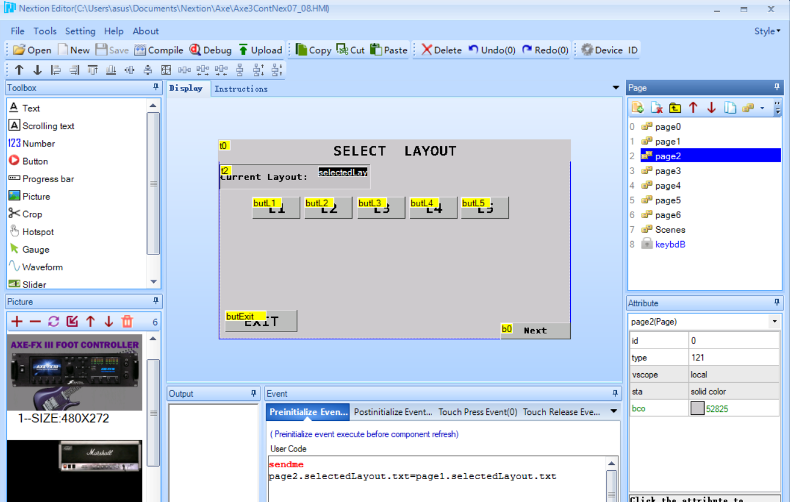
Task: Open the Help menu
Action: coord(113,31)
